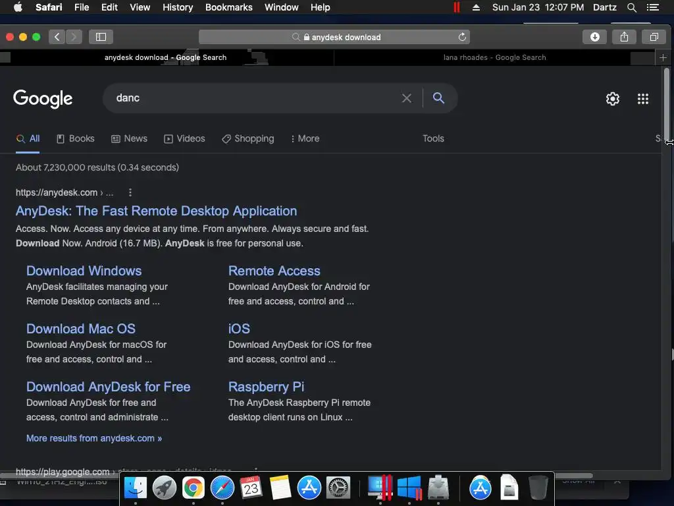Open the History menu
Viewport: 674px width, 506px height.
(178, 7)
